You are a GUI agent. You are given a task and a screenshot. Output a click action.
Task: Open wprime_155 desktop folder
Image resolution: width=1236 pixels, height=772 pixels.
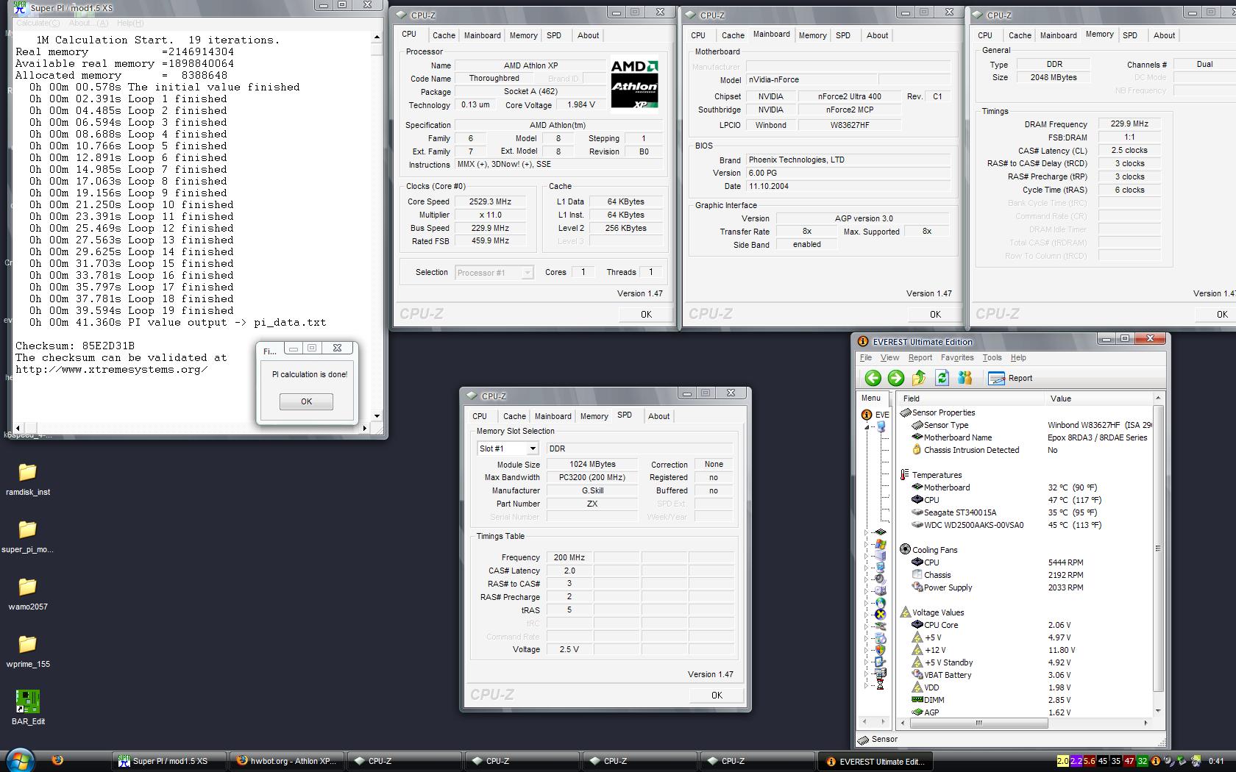(x=27, y=651)
